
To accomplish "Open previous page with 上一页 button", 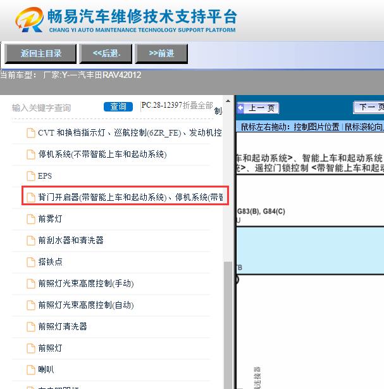I will point(258,108).
